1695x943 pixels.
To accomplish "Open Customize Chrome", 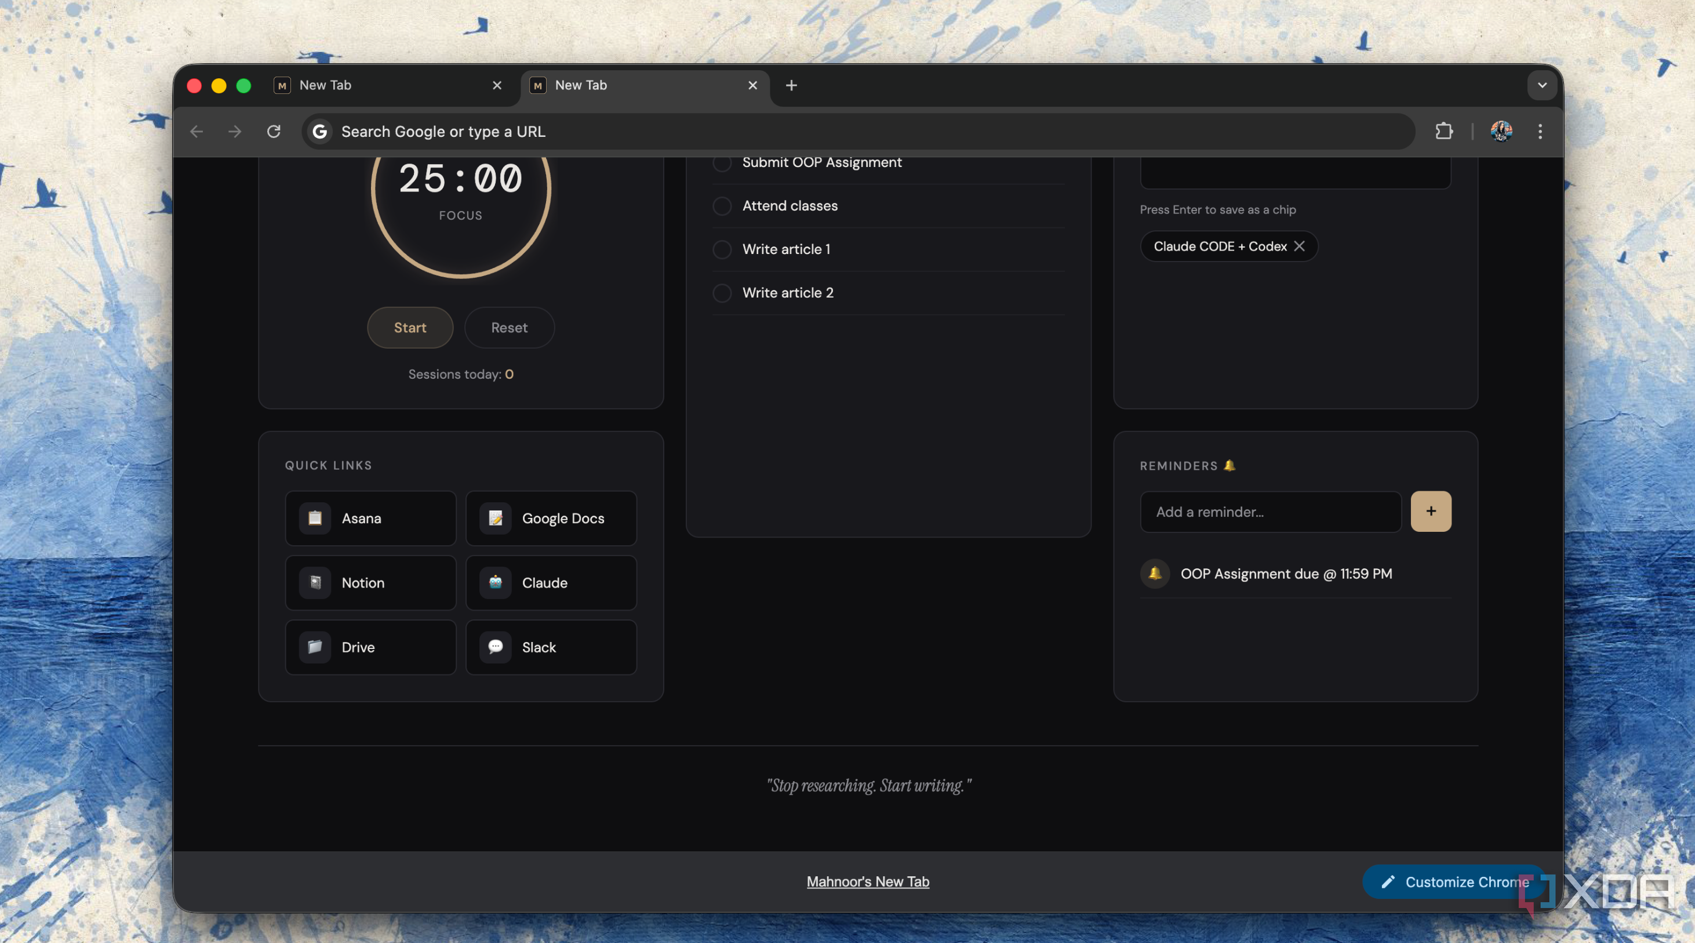I will point(1454,882).
